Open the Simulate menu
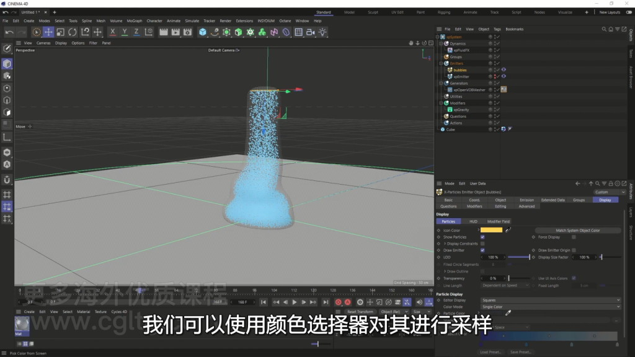The width and height of the screenshot is (635, 357). (x=192, y=20)
